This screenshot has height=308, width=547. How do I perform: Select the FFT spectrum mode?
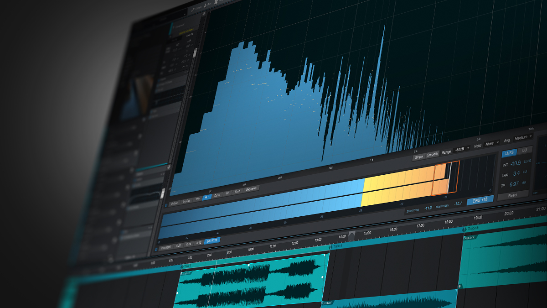pyautogui.click(x=207, y=197)
